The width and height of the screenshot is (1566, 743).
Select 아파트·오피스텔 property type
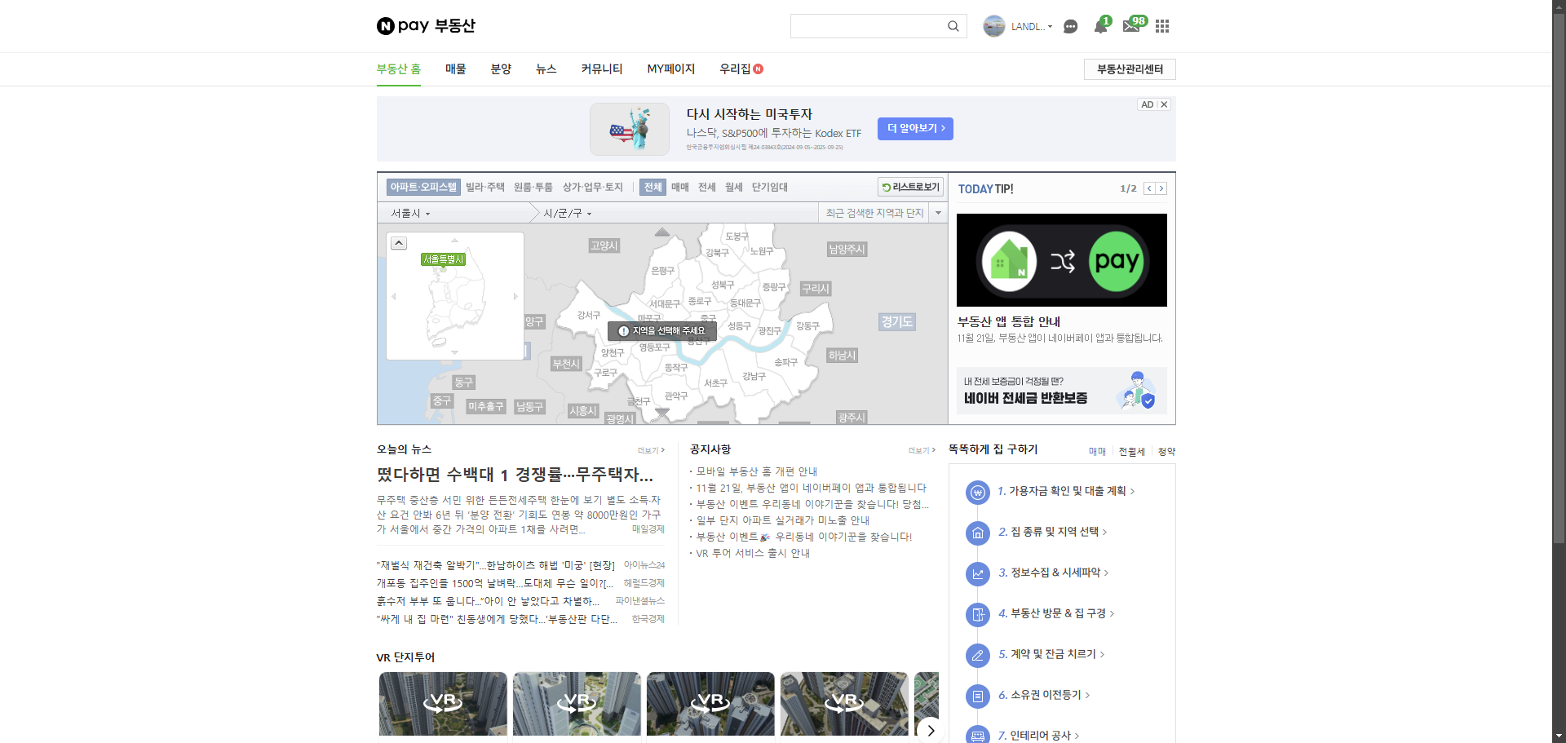(423, 187)
